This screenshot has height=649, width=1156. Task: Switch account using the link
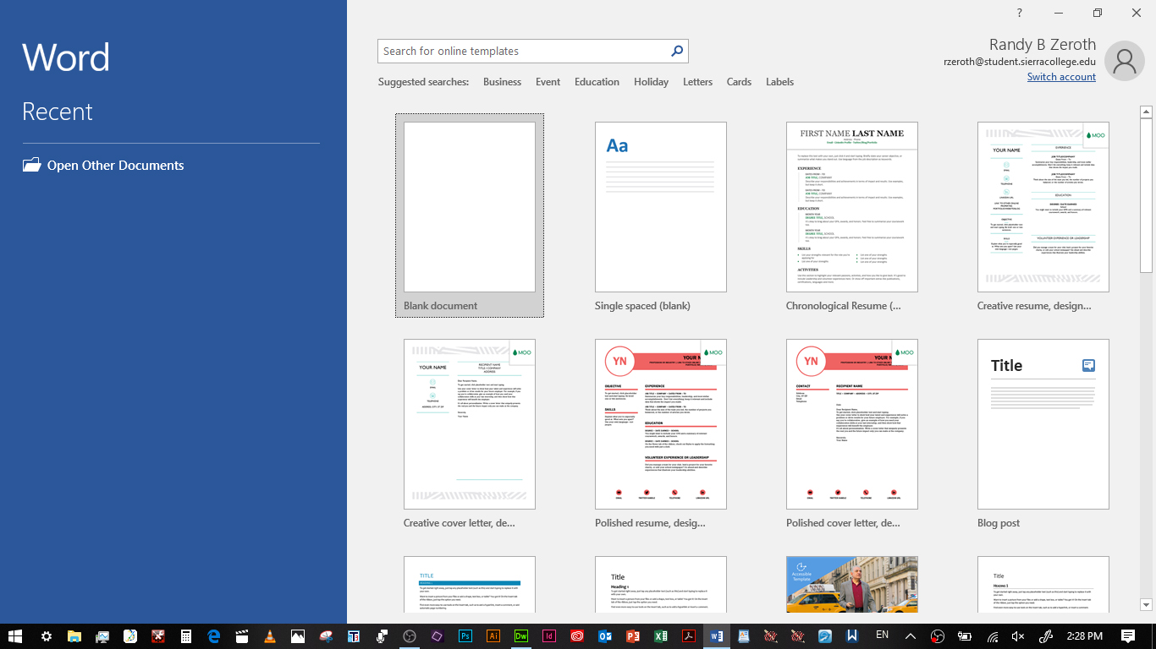click(1060, 77)
